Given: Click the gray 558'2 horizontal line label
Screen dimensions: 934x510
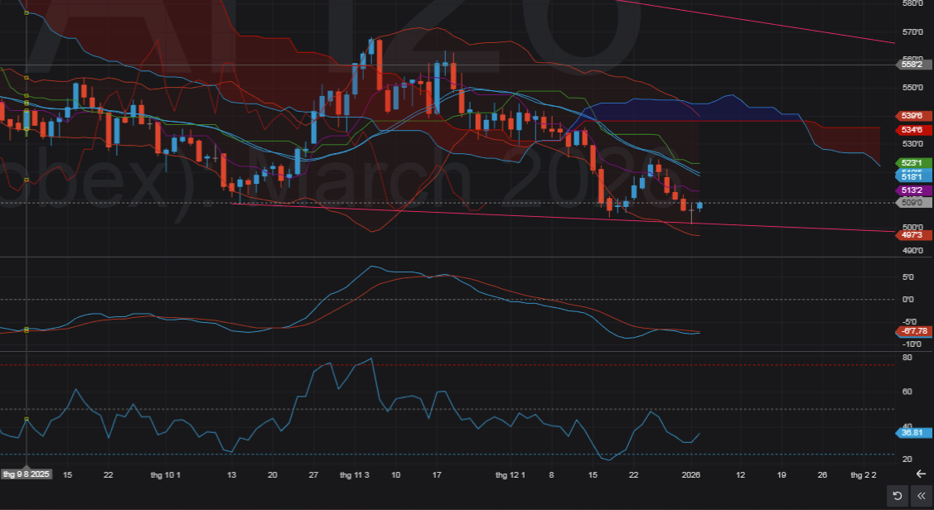Looking at the screenshot, I should pos(913,63).
